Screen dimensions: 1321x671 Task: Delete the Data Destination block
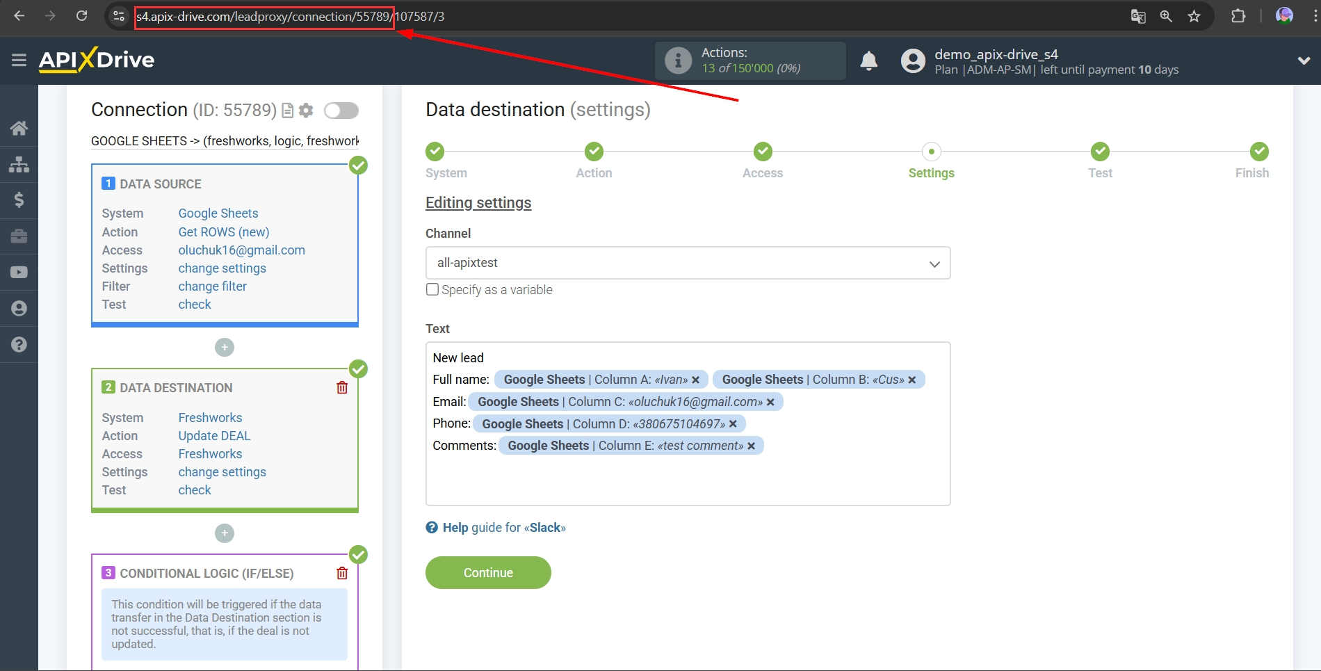[342, 388]
